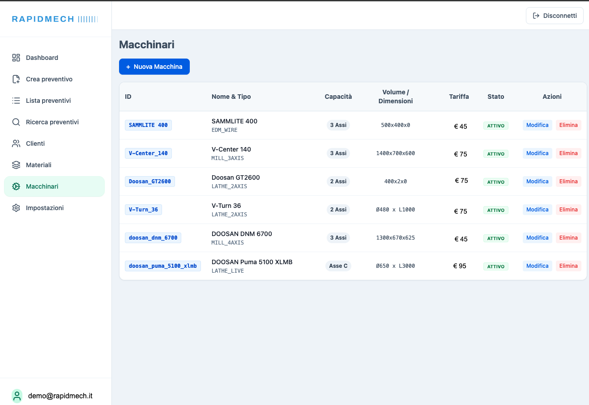
Task: Click the Doosan_GT2600 ID badge
Action: (x=150, y=181)
